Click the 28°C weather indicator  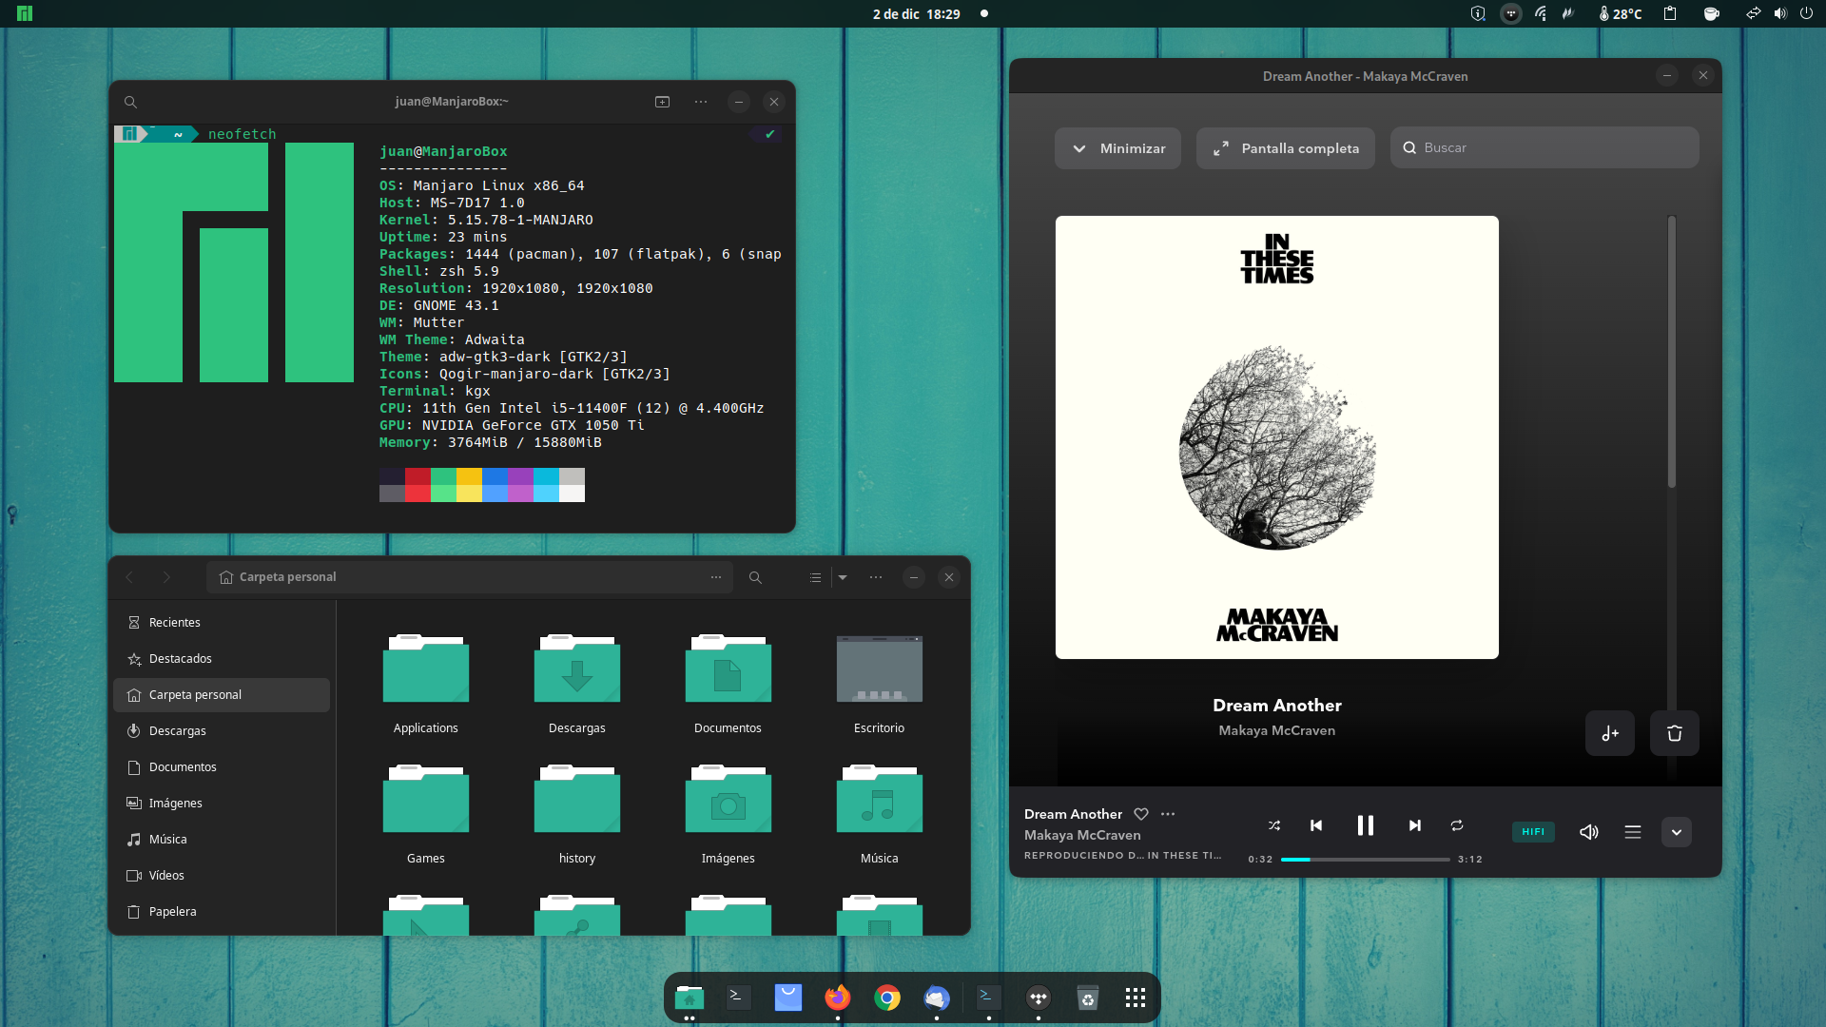click(x=1621, y=13)
